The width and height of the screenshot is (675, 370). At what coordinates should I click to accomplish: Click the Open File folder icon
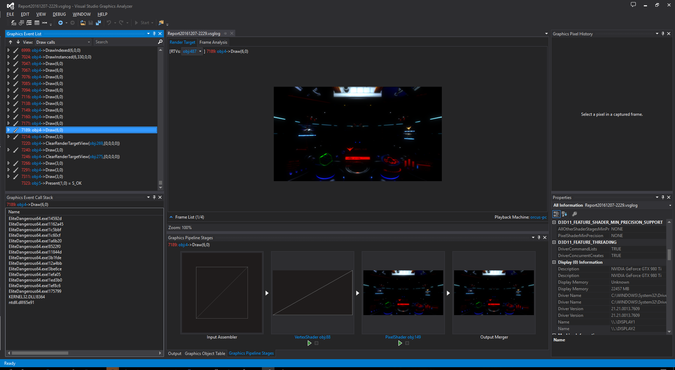point(83,23)
